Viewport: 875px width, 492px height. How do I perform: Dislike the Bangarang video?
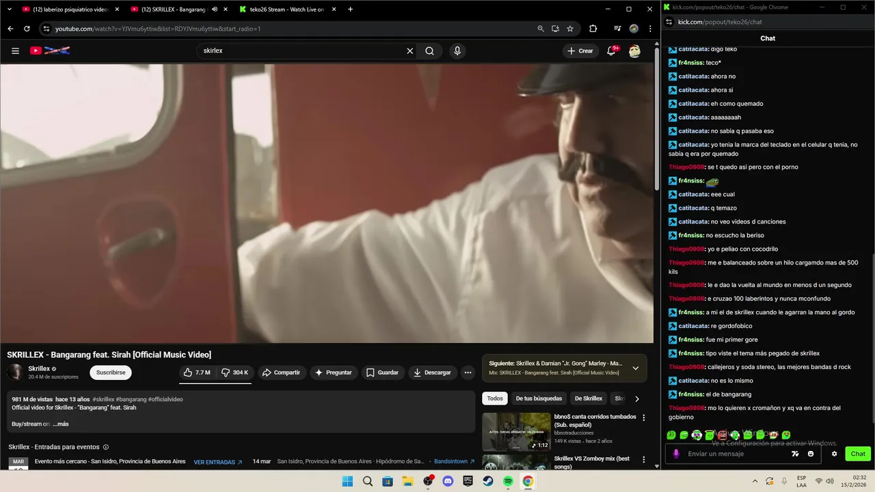(234, 372)
